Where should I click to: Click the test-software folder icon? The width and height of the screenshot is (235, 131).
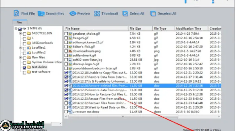click(x=29, y=72)
